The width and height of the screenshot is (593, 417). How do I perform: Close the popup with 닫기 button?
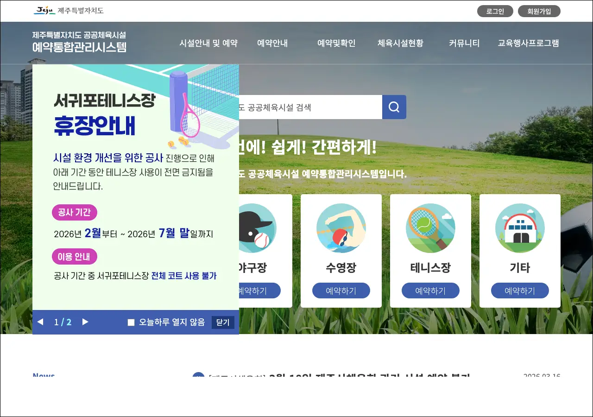223,322
